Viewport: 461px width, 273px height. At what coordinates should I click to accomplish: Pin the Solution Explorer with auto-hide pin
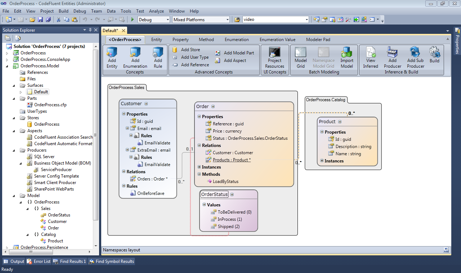[90, 30]
